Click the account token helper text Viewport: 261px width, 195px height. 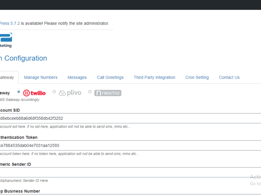(69, 154)
